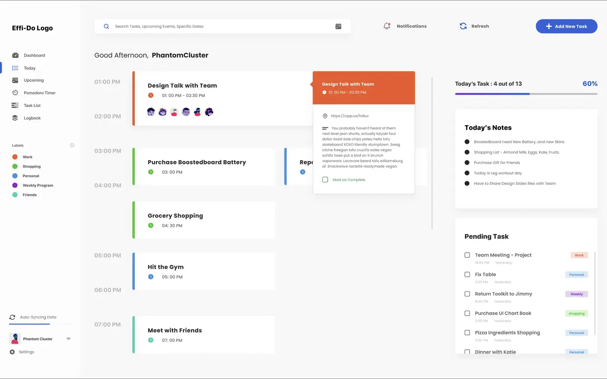Check off Dinner with Katie task
The width and height of the screenshot is (607, 379).
(x=467, y=352)
